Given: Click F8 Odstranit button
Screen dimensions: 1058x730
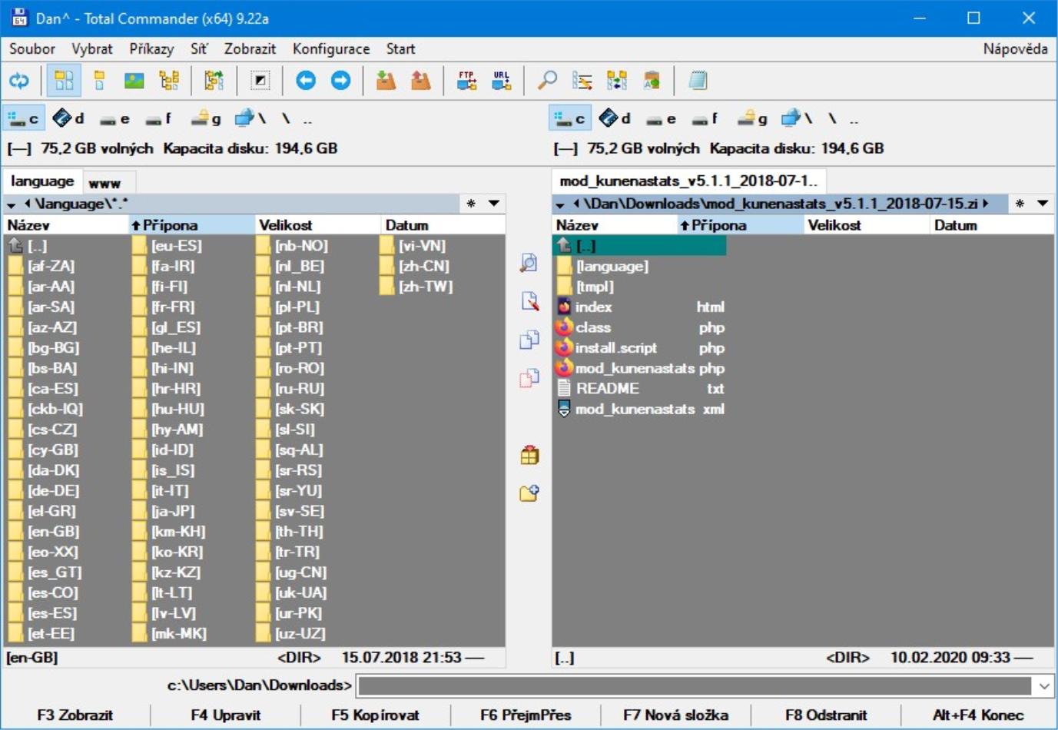Looking at the screenshot, I should click(x=826, y=715).
